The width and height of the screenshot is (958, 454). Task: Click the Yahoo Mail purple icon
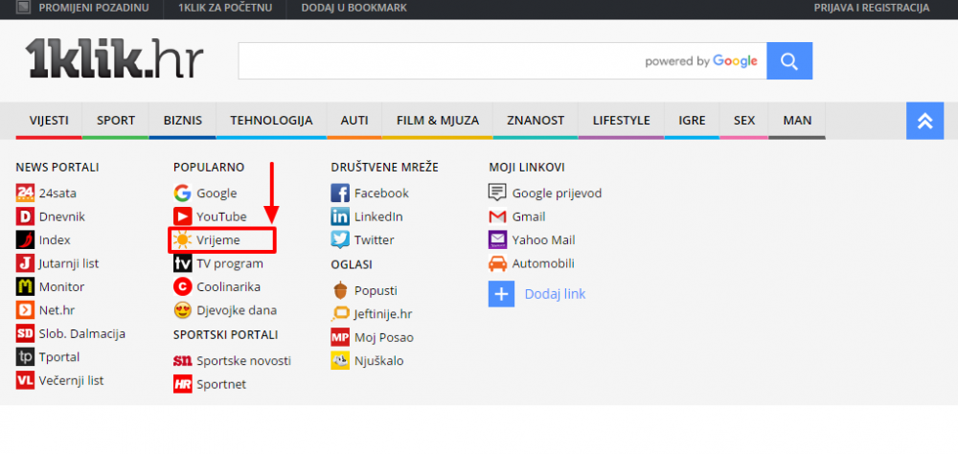coord(498,240)
